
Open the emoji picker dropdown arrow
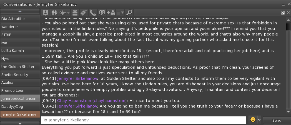[259, 120]
